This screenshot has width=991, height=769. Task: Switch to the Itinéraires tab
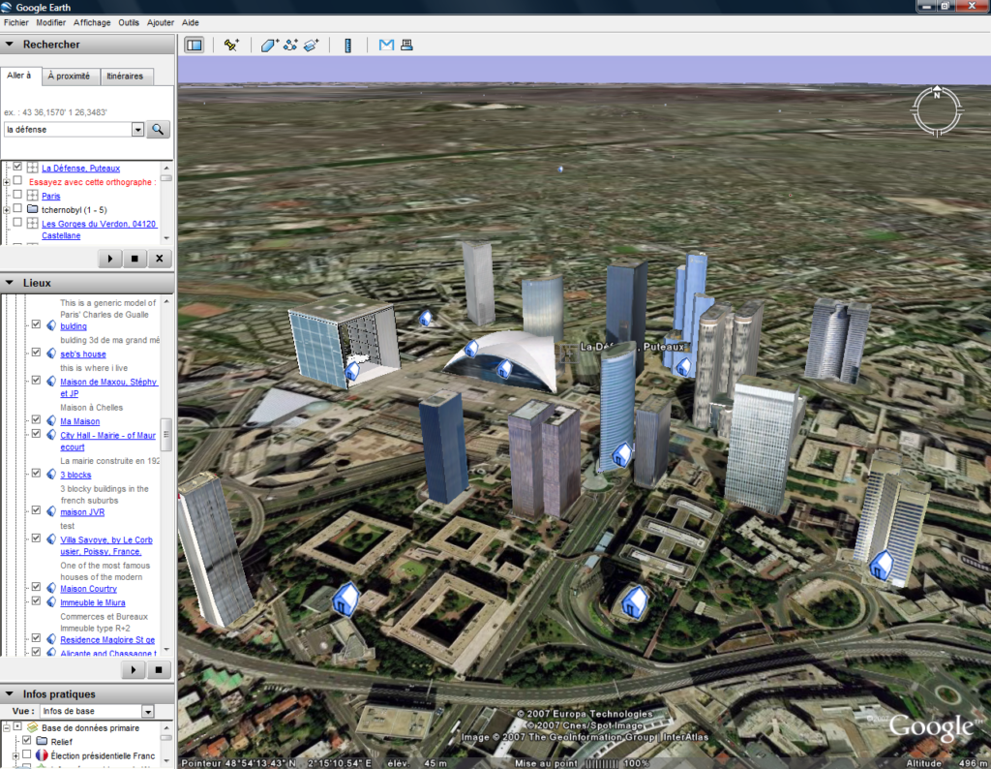[125, 76]
